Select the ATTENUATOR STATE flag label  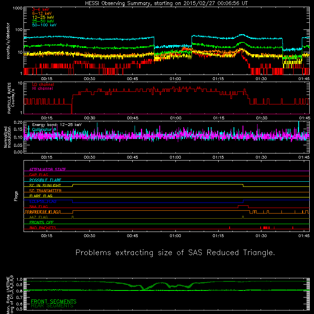click(47, 170)
